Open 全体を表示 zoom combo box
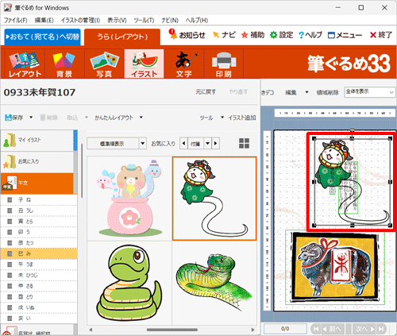The width and height of the screenshot is (397, 336). [x=369, y=92]
